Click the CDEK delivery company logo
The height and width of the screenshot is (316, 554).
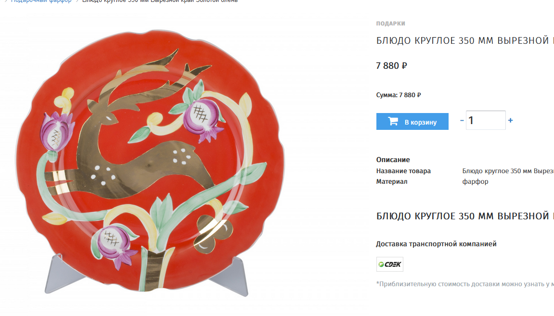tap(390, 264)
